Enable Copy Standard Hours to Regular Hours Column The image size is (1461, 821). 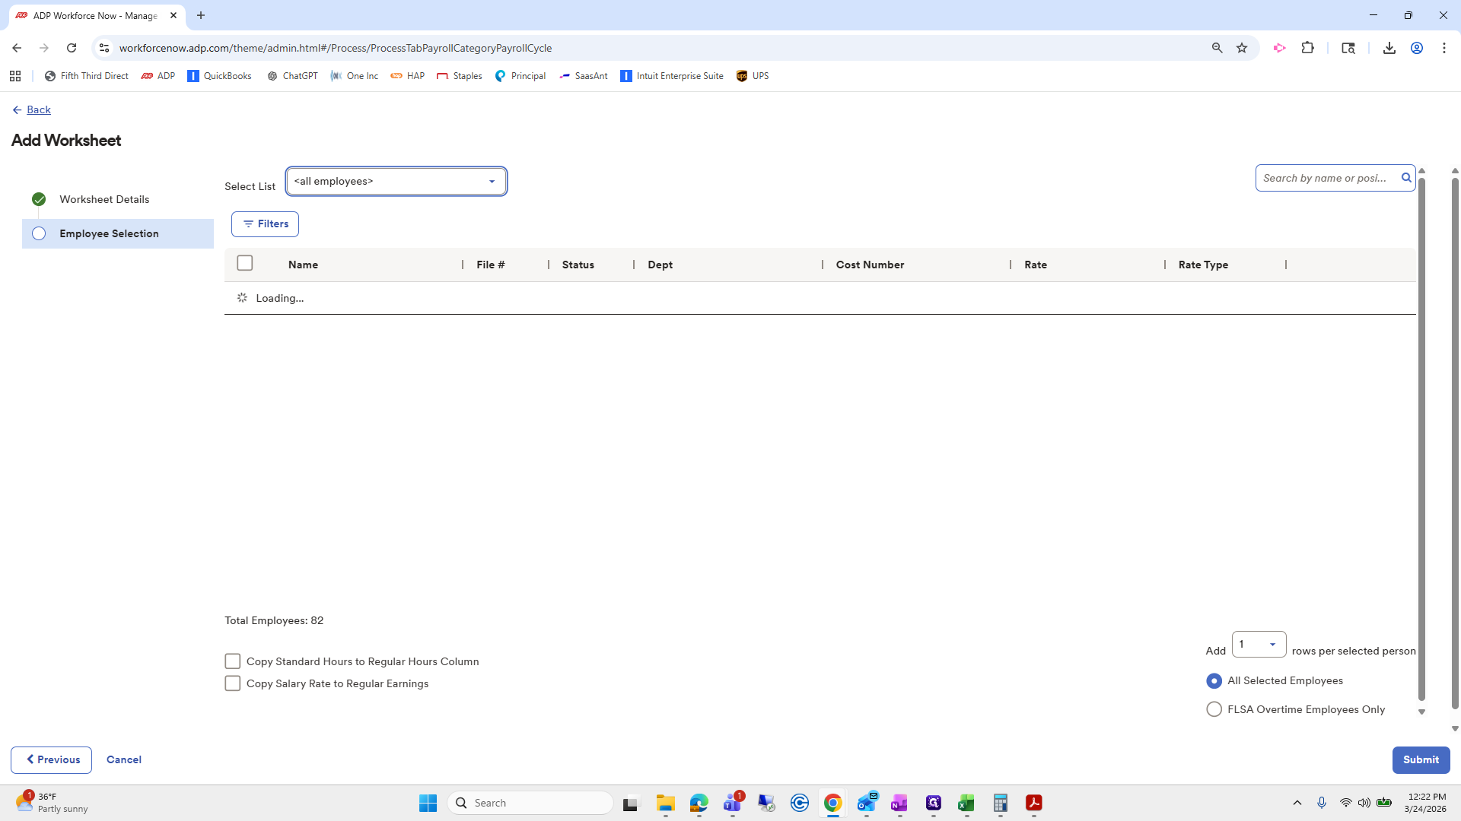(233, 661)
